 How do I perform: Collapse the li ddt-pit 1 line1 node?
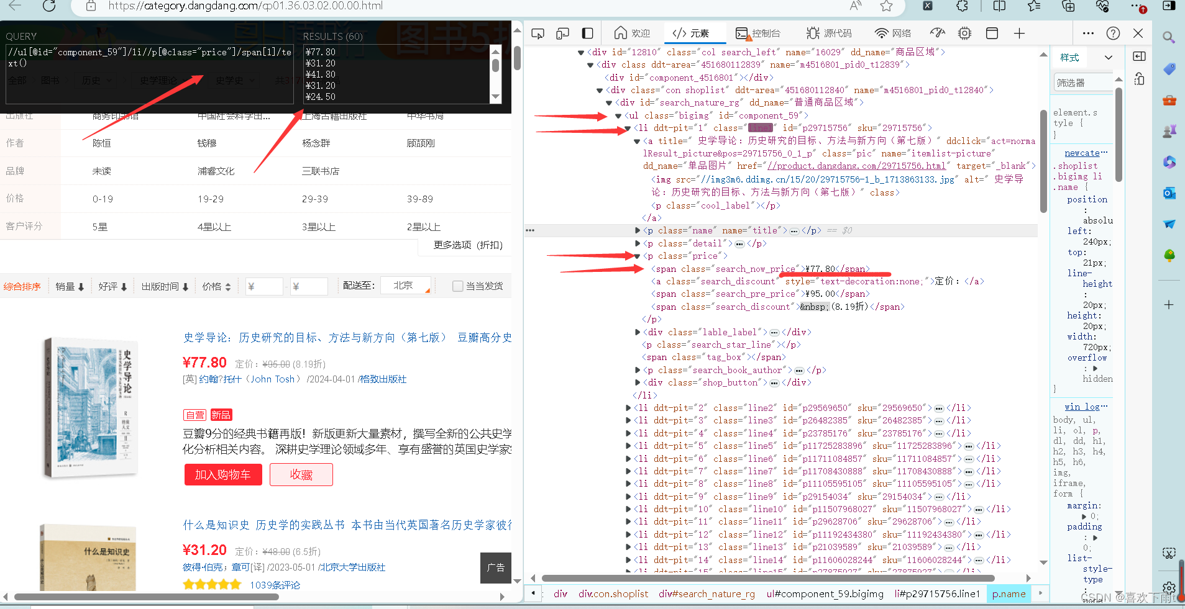tap(628, 129)
